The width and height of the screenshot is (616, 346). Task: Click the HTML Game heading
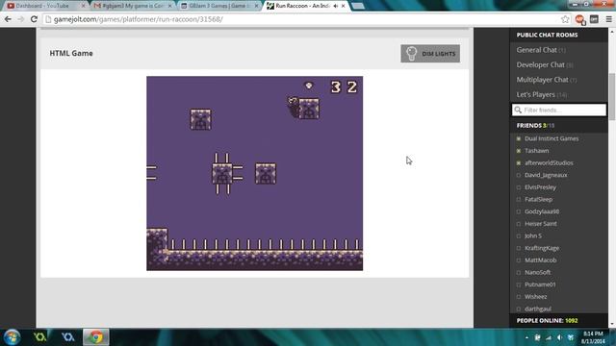(x=71, y=53)
